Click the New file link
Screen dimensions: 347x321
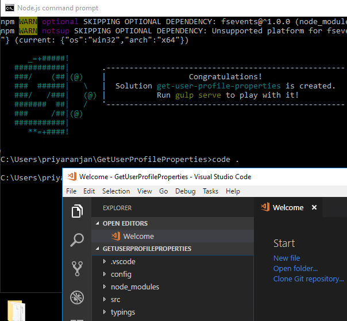coord(287,258)
